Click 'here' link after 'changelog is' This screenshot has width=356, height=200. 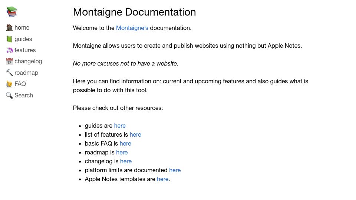point(126,161)
